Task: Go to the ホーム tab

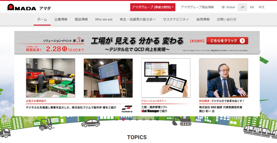Action: click(x=42, y=20)
